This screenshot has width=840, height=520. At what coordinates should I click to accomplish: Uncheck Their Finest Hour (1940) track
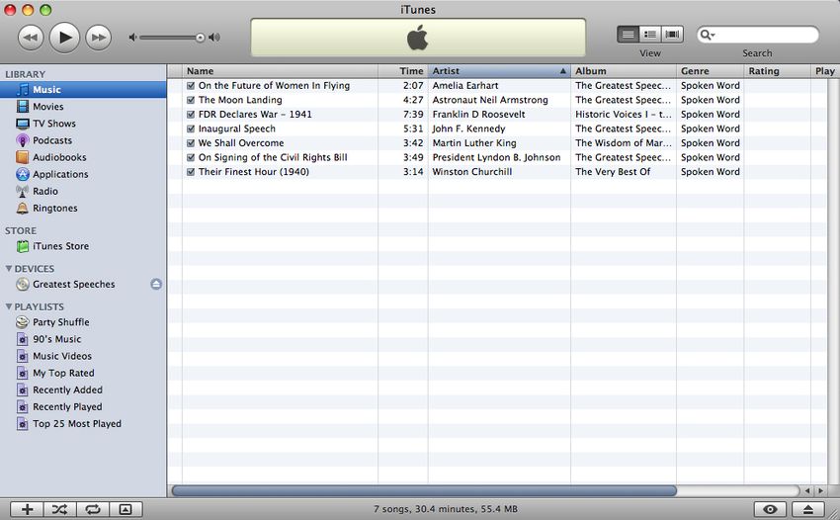click(190, 172)
